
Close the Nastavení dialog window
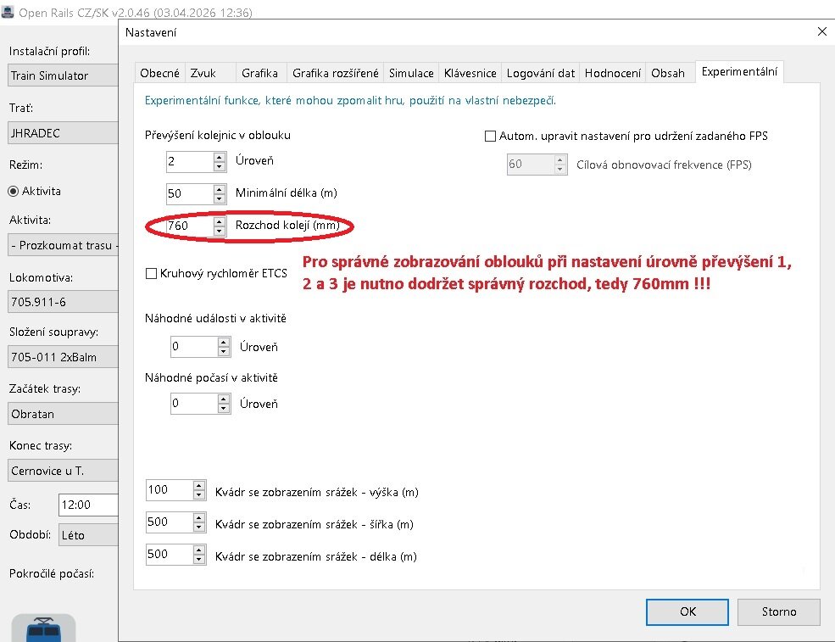coord(821,31)
